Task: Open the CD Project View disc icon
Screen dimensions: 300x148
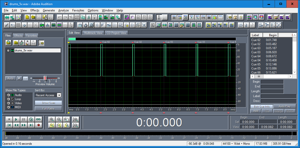Action: [x=18, y=17]
